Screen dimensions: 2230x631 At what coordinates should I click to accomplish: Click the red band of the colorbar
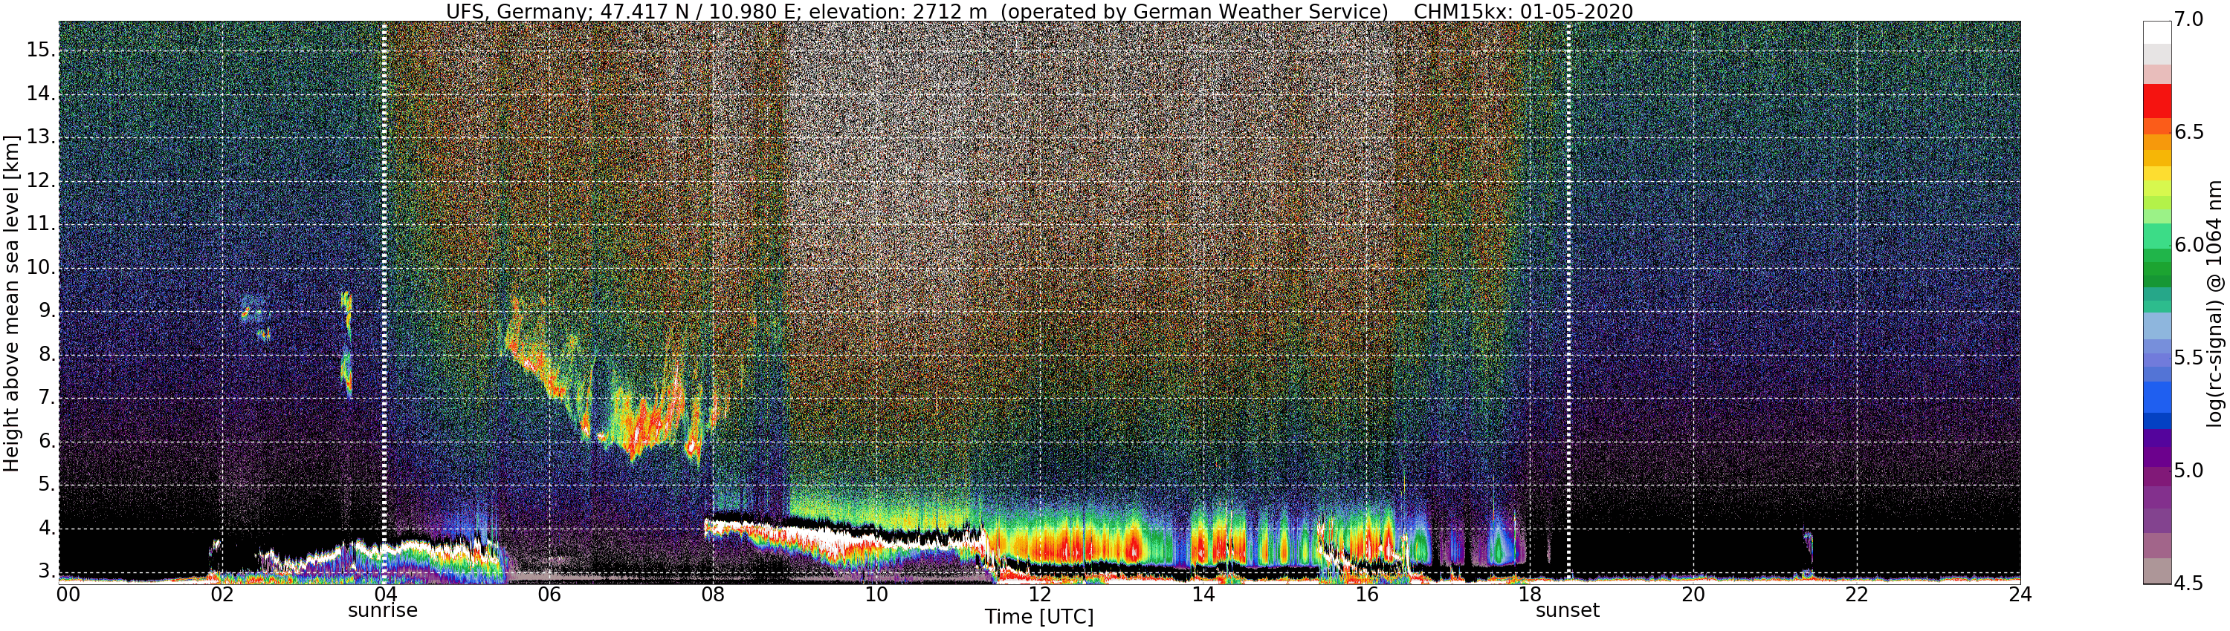(x=2156, y=100)
